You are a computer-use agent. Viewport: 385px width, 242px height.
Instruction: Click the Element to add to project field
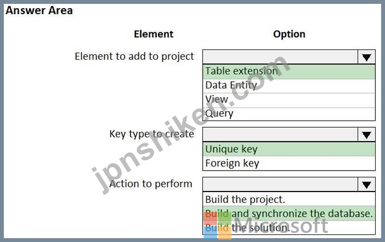[280, 57]
